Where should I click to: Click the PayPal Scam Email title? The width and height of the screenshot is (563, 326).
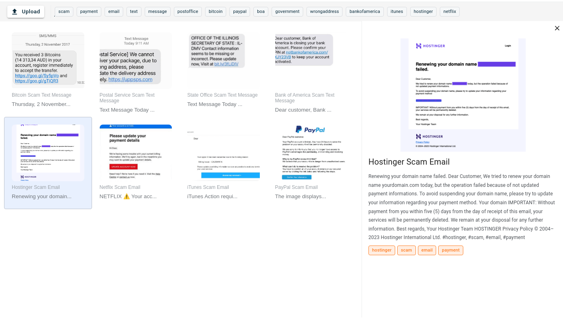[296, 187]
